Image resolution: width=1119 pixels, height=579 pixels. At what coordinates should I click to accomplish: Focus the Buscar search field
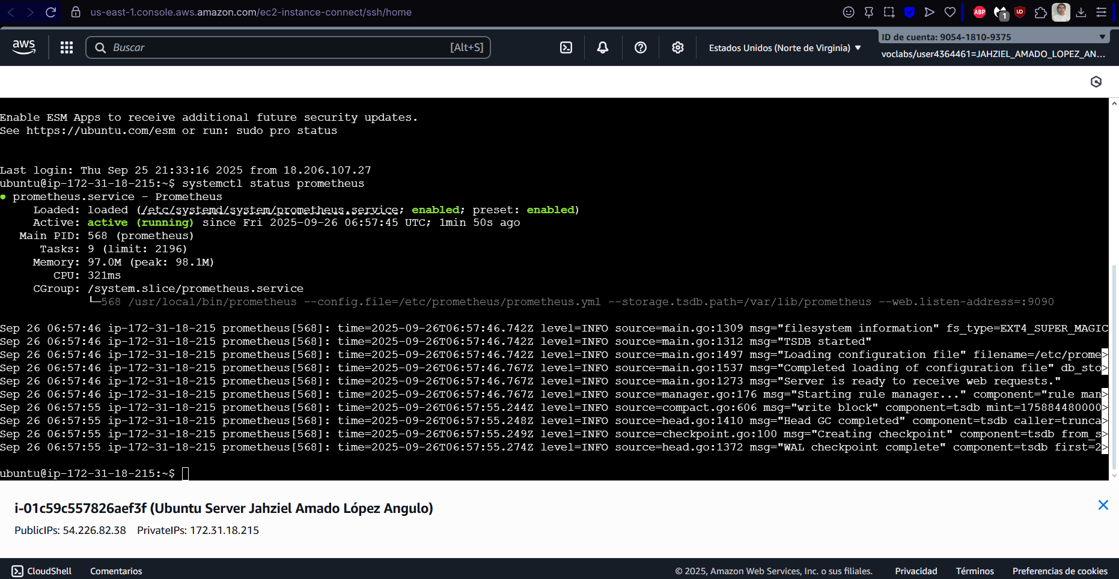click(x=288, y=47)
